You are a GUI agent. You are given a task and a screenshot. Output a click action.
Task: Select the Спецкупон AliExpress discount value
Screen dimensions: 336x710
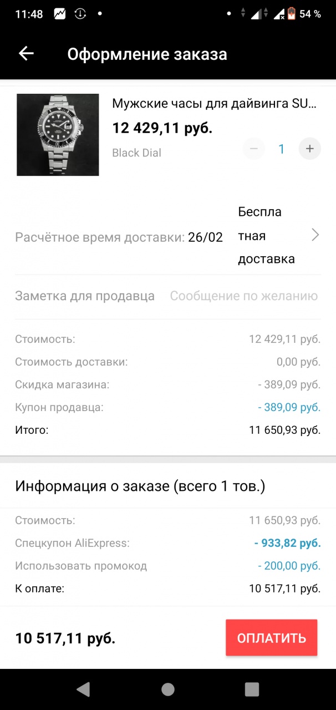287,543
